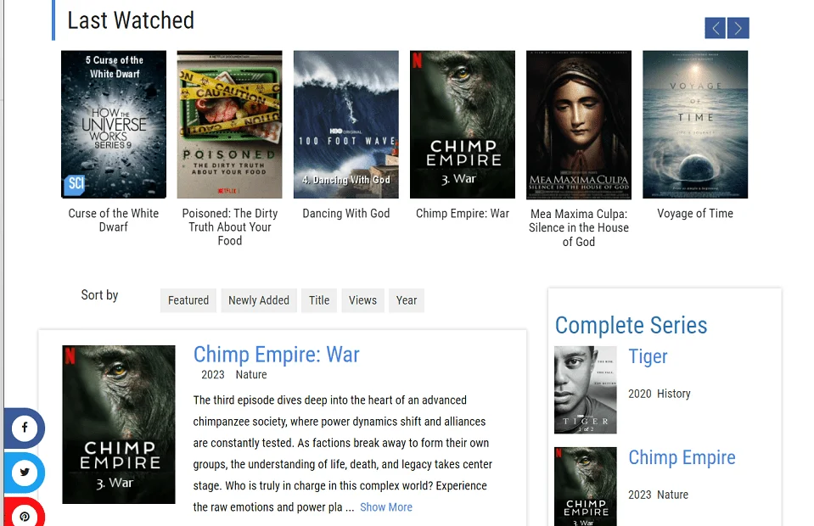Open the Tiger series title link
Image resolution: width=814 pixels, height=526 pixels.
pos(648,357)
